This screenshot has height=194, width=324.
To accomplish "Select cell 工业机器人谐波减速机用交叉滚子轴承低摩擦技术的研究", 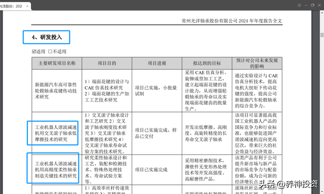I will pyautogui.click(x=57, y=133).
